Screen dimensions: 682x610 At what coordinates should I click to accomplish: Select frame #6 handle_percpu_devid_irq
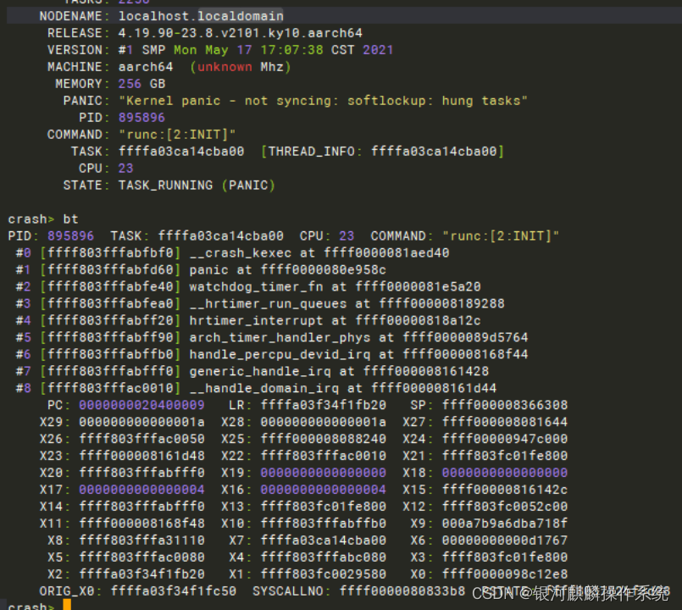272,355
